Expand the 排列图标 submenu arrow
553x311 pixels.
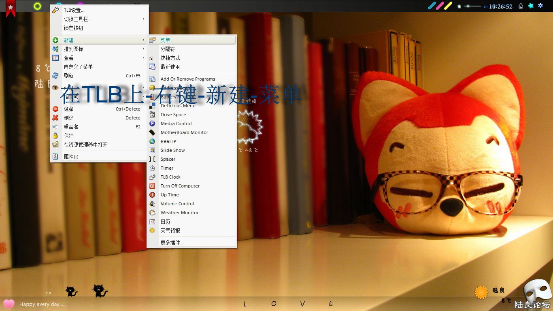click(x=143, y=49)
